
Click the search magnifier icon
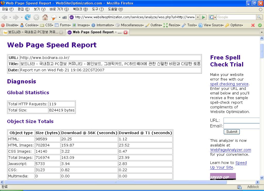[259, 17]
